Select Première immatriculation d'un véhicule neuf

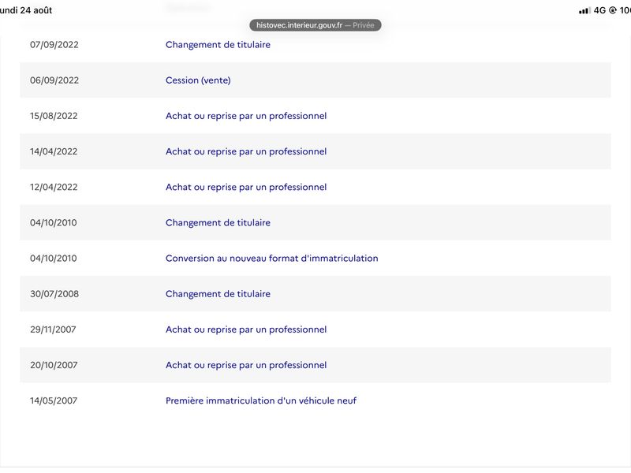pos(261,400)
